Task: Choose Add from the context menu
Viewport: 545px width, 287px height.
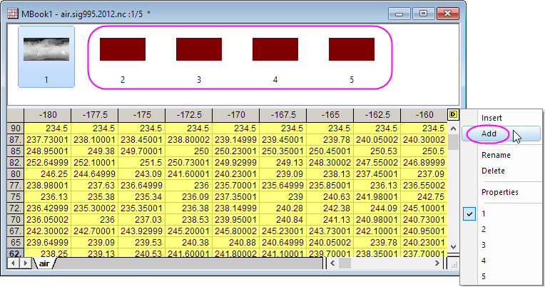Action: click(x=489, y=134)
